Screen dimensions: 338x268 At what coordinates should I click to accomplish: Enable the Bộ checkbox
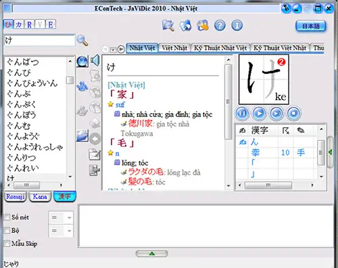(x=7, y=231)
